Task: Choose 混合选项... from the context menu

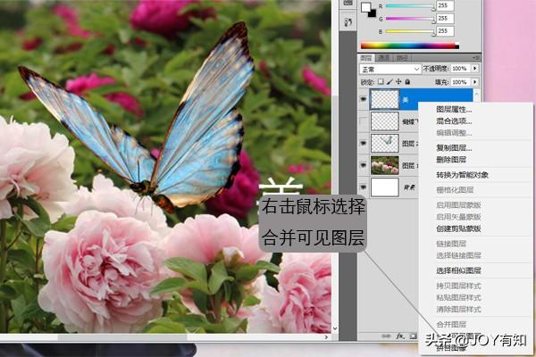Action: [454, 121]
